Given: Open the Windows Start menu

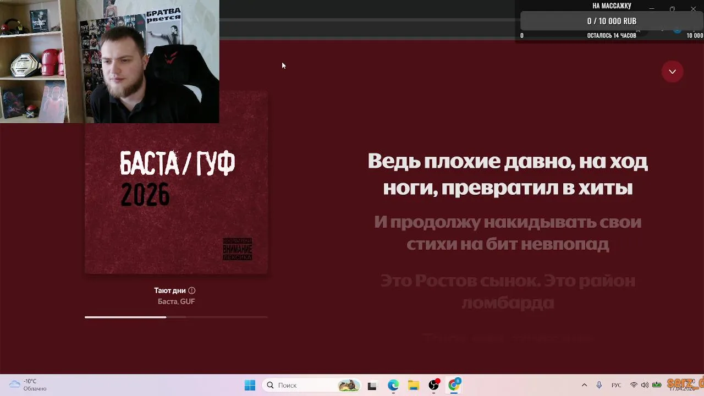Looking at the screenshot, I should coord(250,386).
